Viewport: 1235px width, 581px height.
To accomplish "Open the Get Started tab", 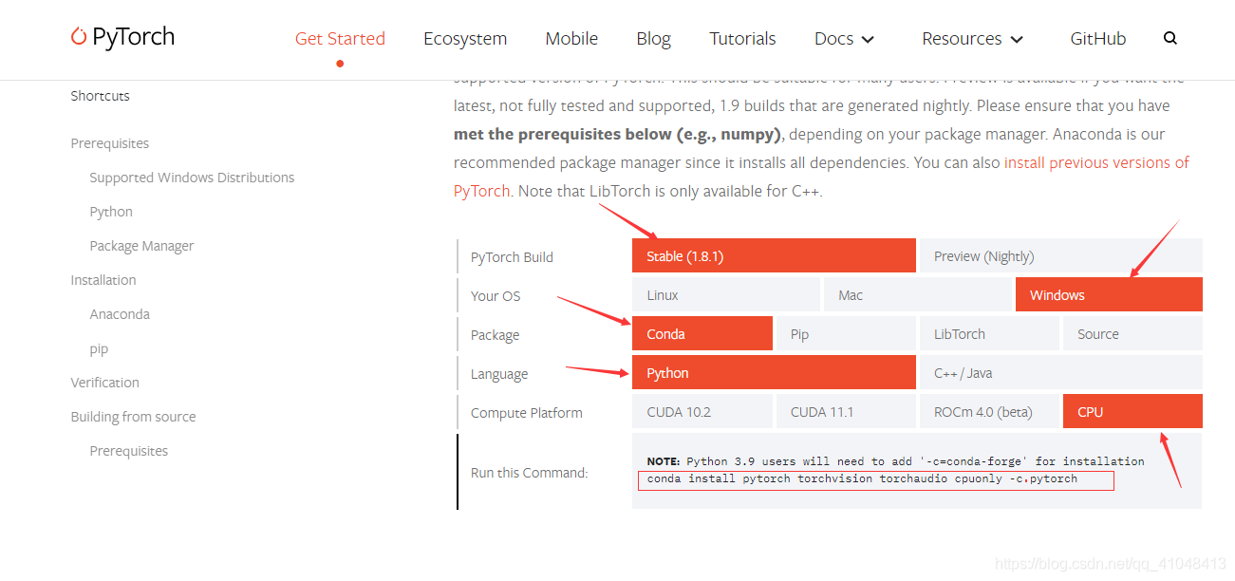I will pyautogui.click(x=340, y=39).
